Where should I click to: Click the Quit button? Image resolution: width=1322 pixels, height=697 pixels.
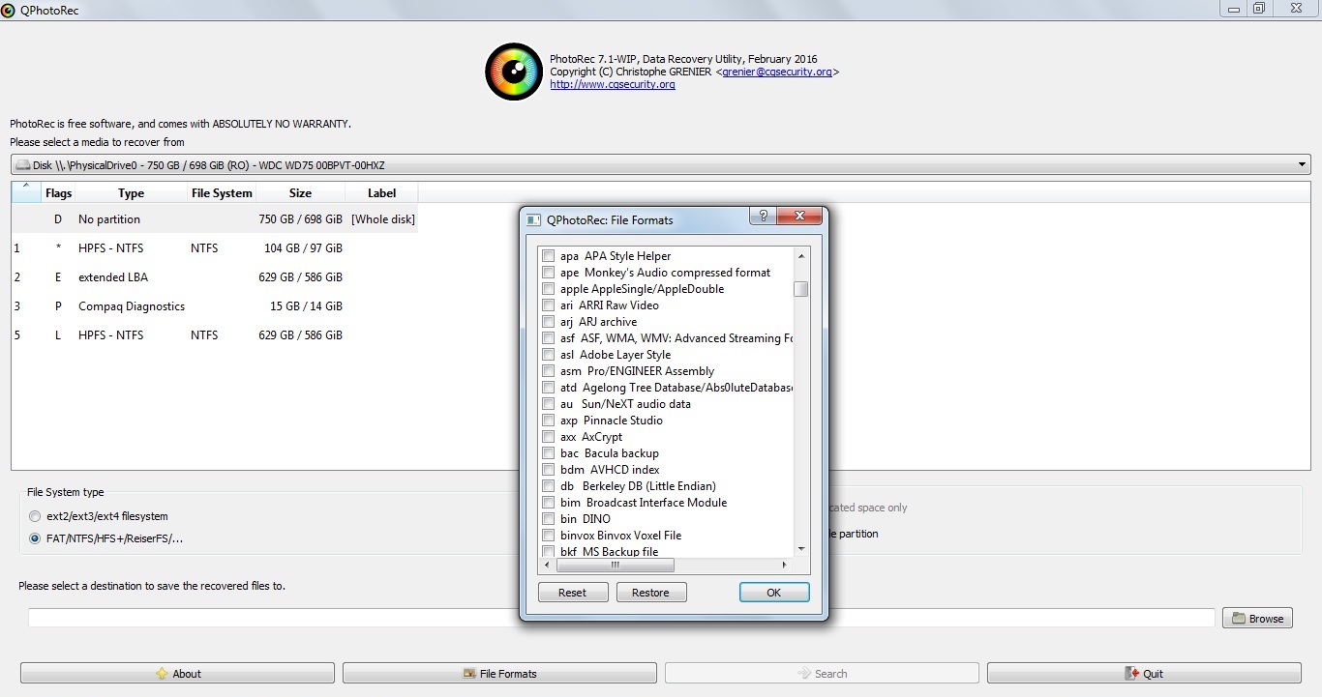point(1144,674)
